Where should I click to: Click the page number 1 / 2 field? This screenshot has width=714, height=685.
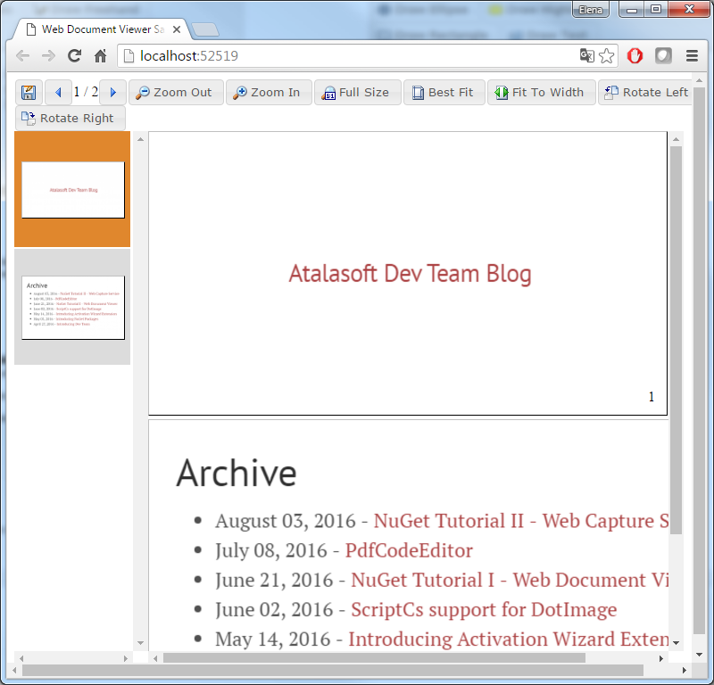tap(86, 92)
